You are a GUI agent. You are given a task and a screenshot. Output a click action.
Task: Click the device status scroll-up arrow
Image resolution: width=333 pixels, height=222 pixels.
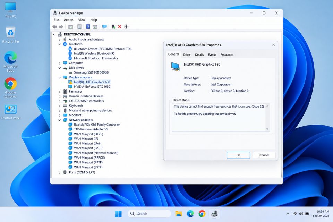pyautogui.click(x=267, y=106)
